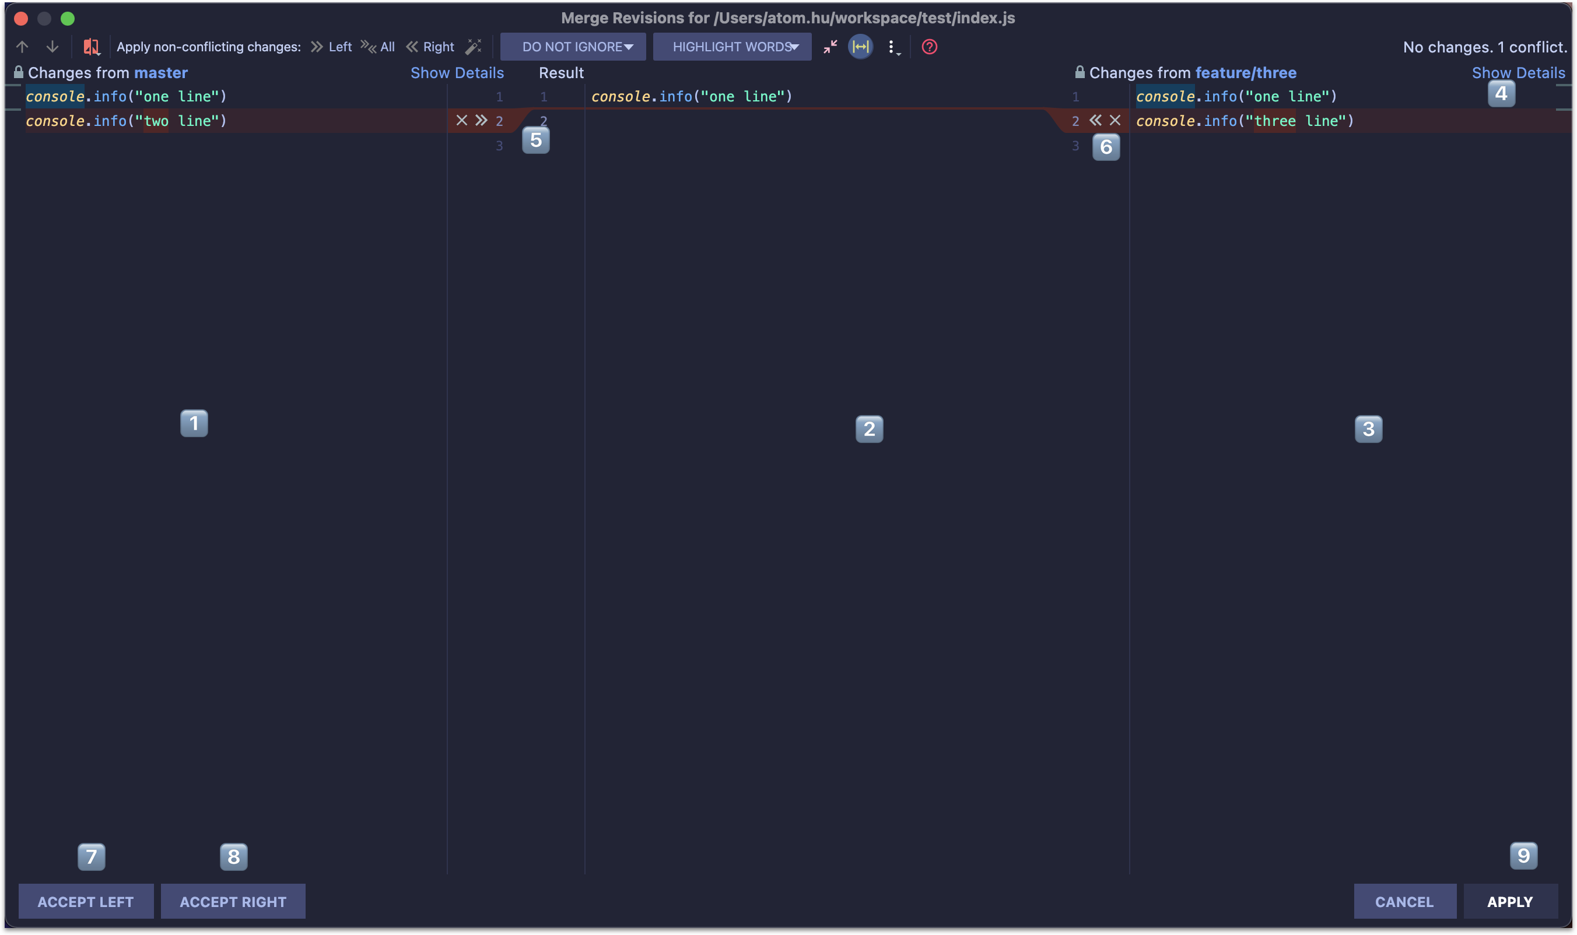
Task: Show Details for master changes
Action: (457, 72)
